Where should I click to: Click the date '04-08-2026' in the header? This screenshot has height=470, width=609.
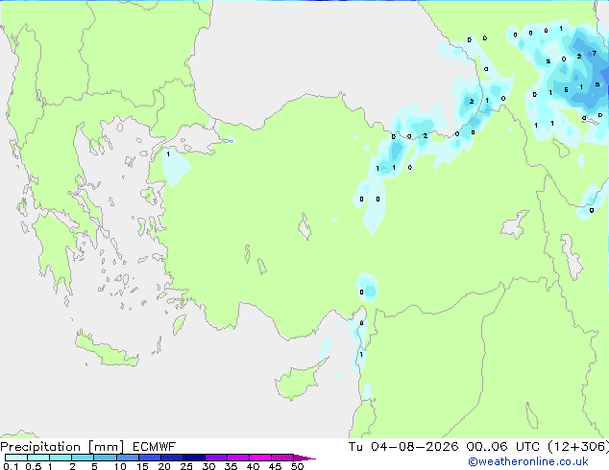click(414, 447)
